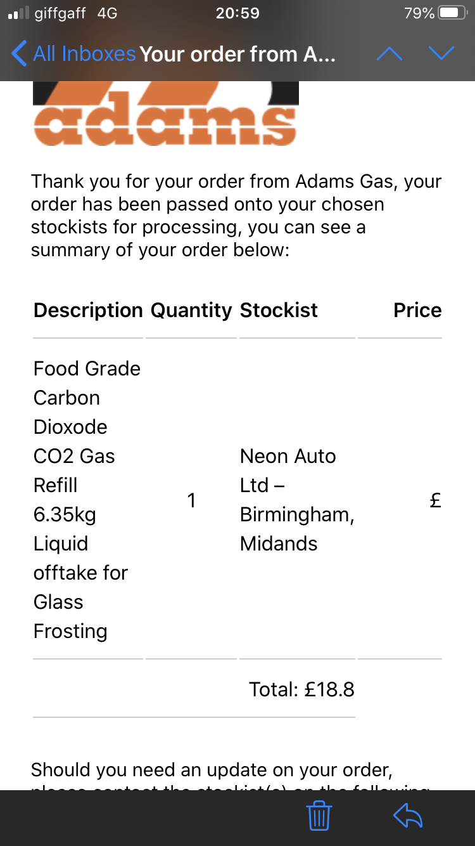Tap the Total: £18.8 amount
This screenshot has height=846, width=475.
301,689
